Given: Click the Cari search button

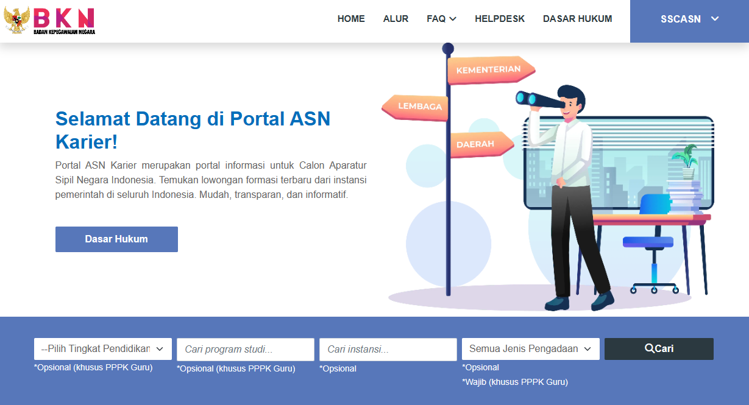Looking at the screenshot, I should click(659, 349).
